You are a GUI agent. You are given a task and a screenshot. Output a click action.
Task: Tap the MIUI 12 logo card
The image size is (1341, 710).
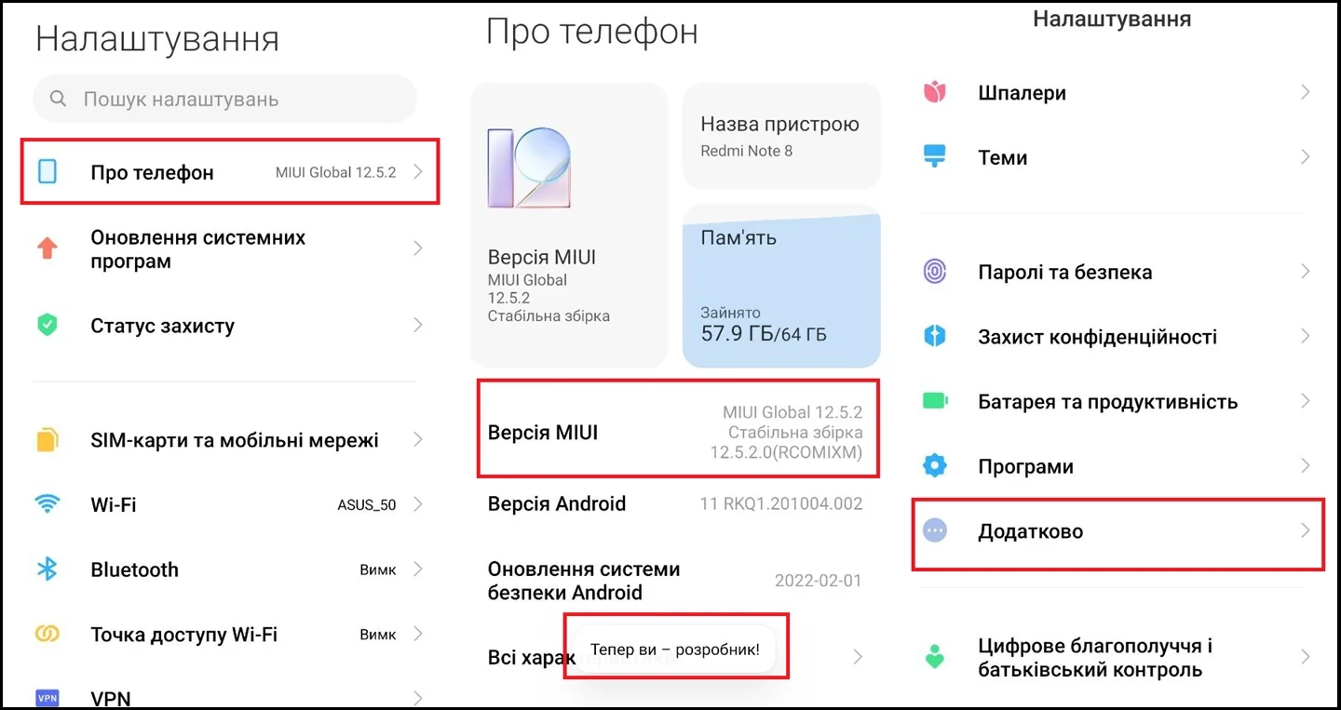click(568, 225)
